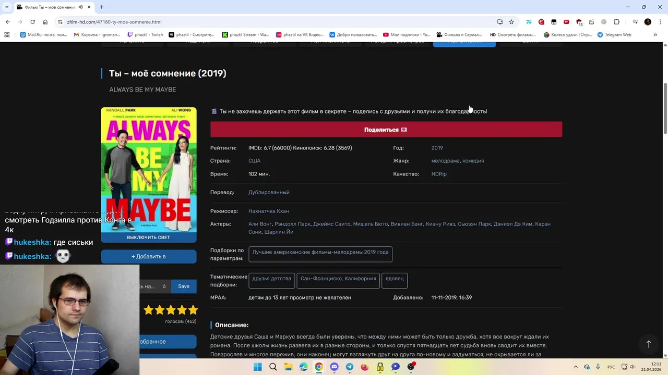Screen dimensions: 668x375
Task: Open director Нахнатчка Кхан's page
Action: point(269,211)
